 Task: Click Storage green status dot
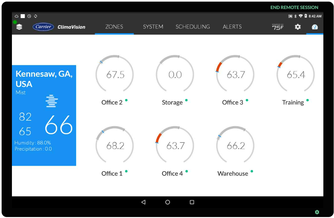tap(186, 100)
